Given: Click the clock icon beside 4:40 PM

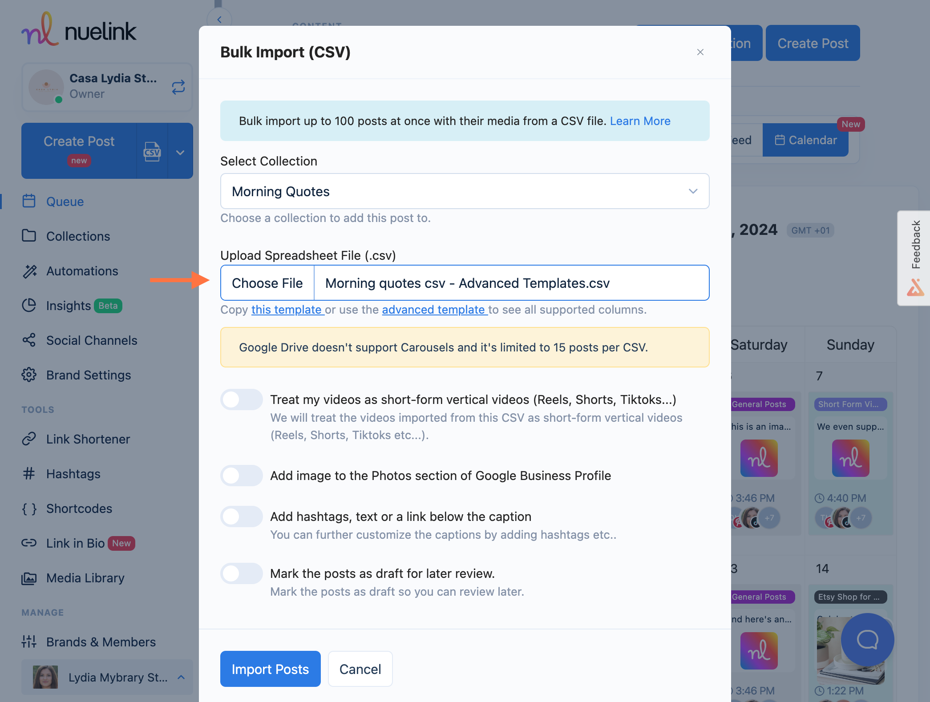Looking at the screenshot, I should click(819, 498).
